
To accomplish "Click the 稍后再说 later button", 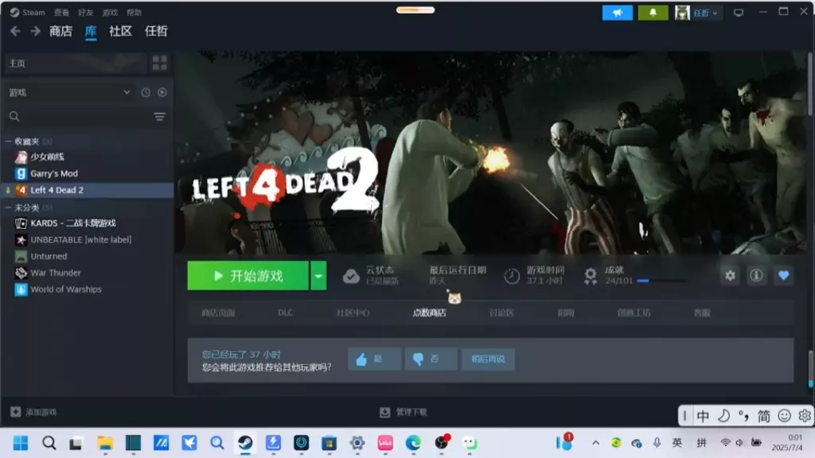I will point(488,359).
